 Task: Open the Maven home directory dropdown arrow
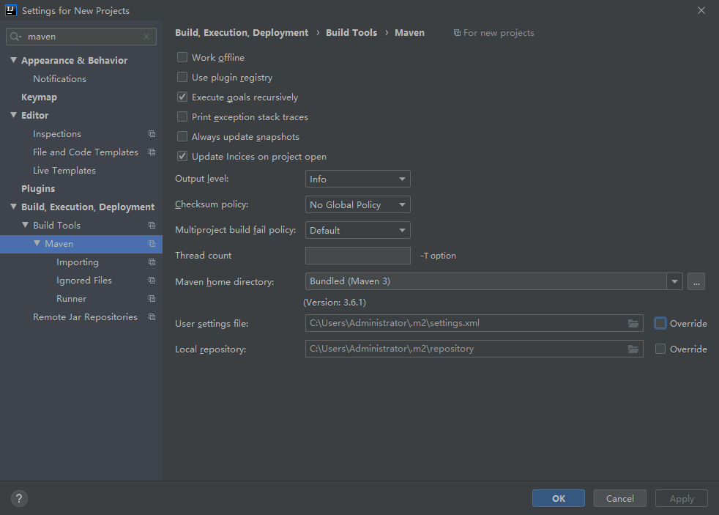(674, 281)
